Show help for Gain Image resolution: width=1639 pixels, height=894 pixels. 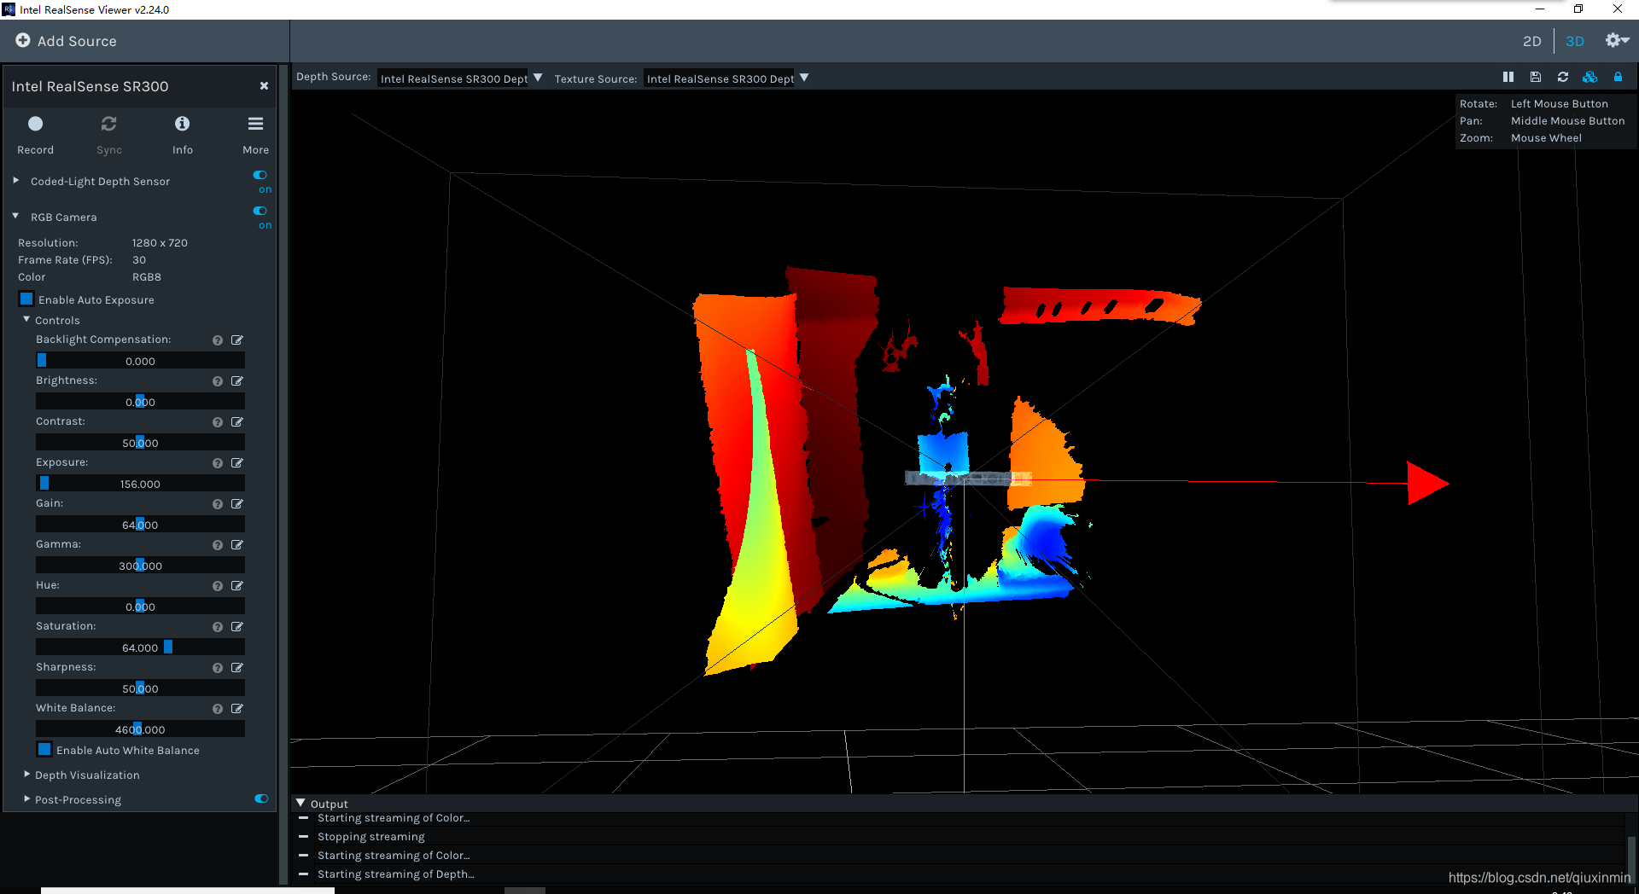[218, 504]
